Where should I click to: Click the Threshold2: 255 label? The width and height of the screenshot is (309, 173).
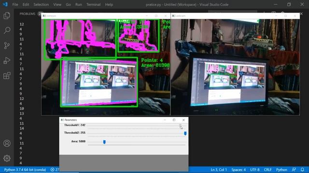pos(75,133)
